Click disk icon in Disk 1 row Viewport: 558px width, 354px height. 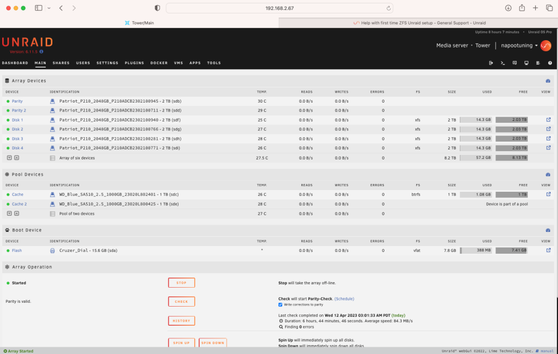pos(52,120)
